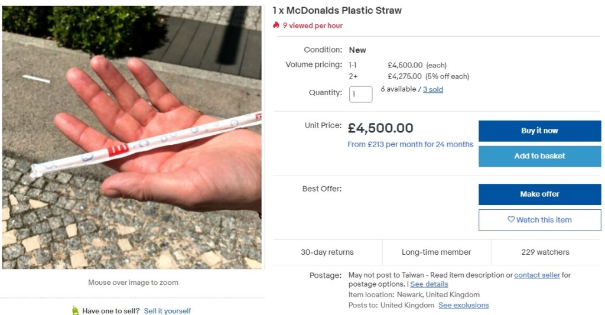Screen dimensions: 605x315
Task: Click the '1 x McDonalds Plastic Straw' title
Action: (337, 11)
